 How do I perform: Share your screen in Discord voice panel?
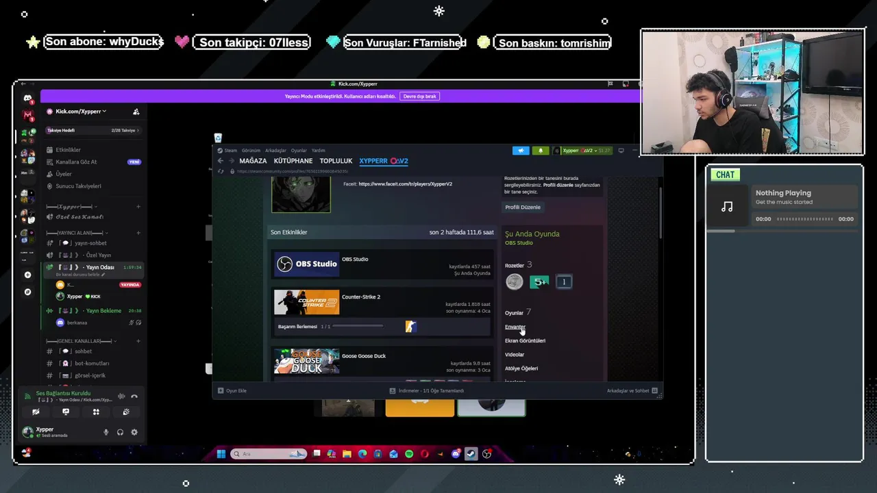pyautogui.click(x=66, y=412)
